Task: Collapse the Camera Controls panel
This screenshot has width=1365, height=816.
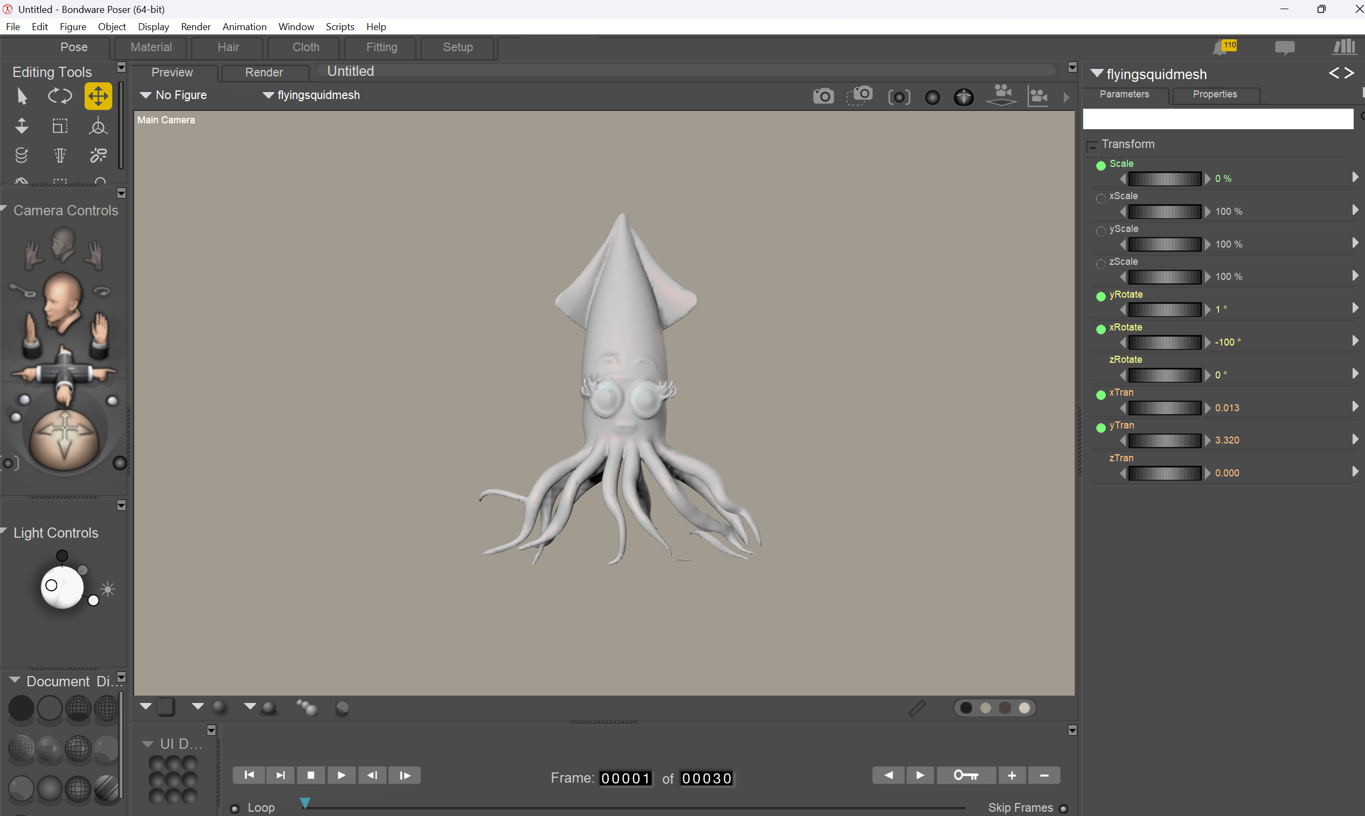Action: 4,208
